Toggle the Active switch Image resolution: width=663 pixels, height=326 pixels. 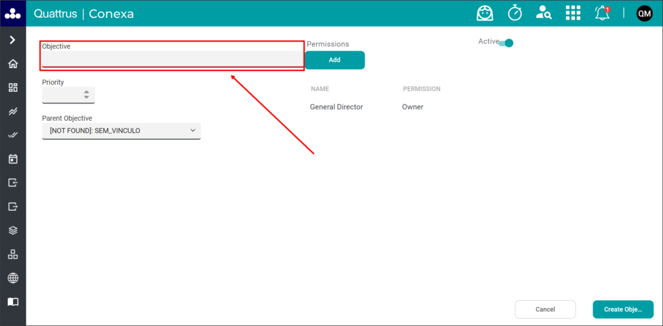tap(506, 43)
